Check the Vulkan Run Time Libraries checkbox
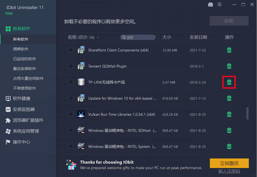The width and height of the screenshot is (257, 177). 71,114
